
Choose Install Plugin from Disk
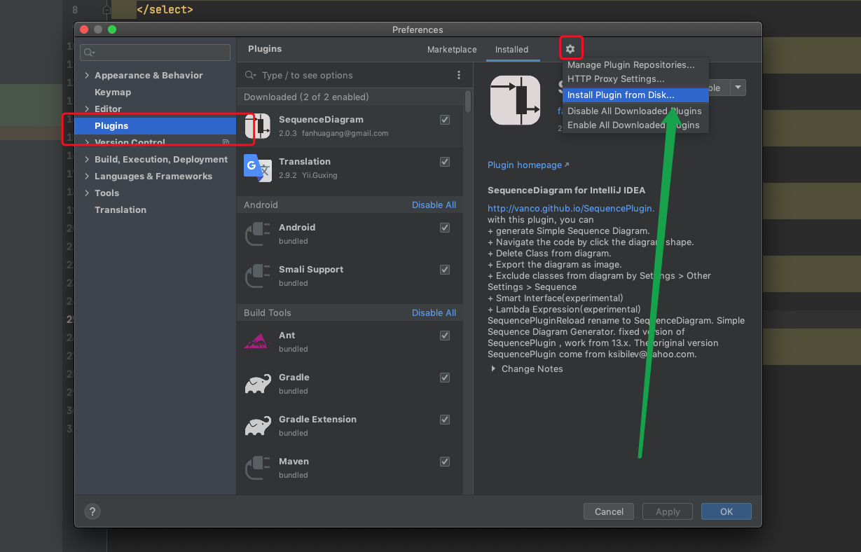[x=621, y=95]
